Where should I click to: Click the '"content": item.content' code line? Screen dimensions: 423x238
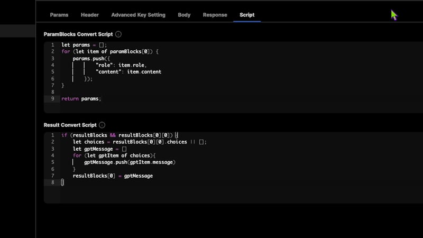(x=128, y=72)
